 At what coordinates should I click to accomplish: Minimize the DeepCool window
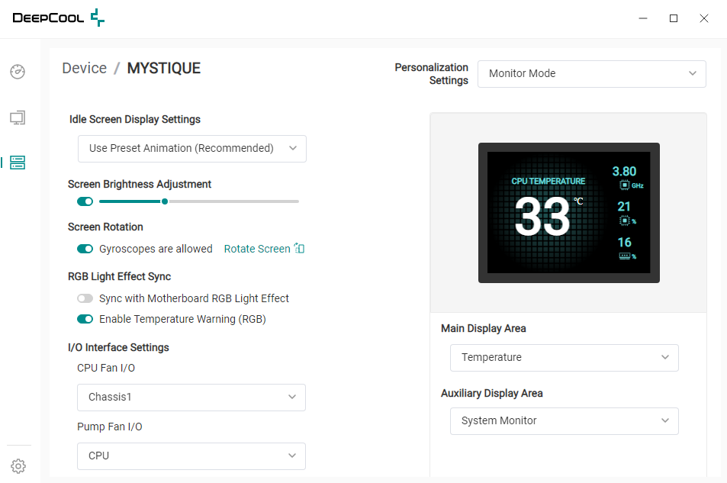[x=643, y=18]
